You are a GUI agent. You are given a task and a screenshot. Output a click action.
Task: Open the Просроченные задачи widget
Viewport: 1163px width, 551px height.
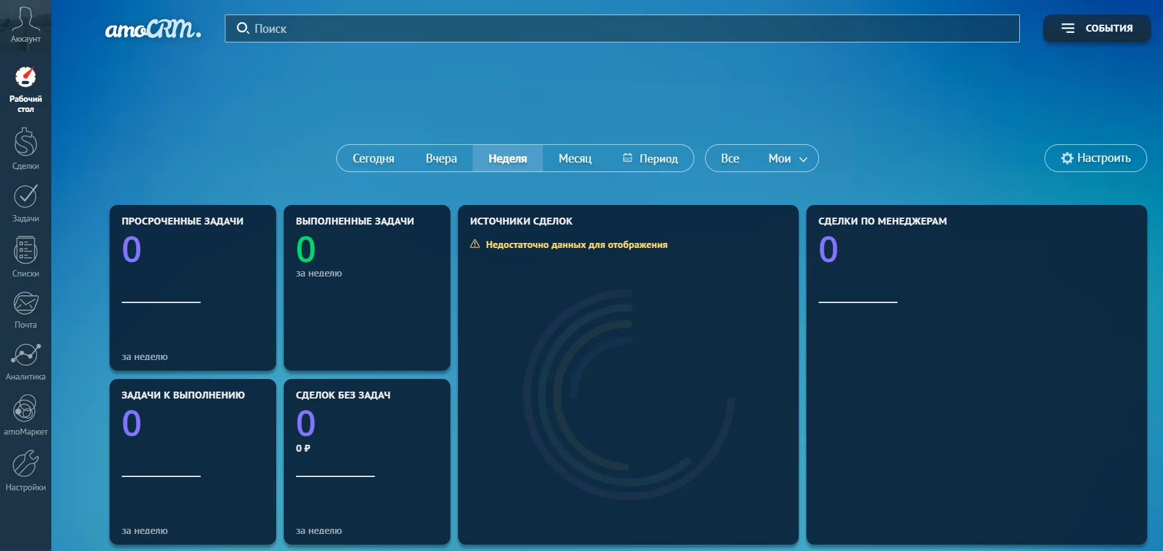[x=193, y=288]
